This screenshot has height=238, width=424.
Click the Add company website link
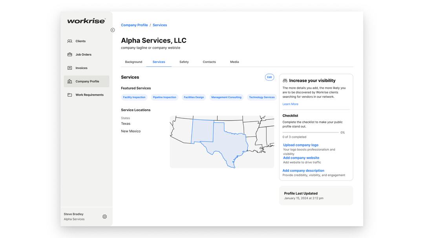[x=301, y=158]
